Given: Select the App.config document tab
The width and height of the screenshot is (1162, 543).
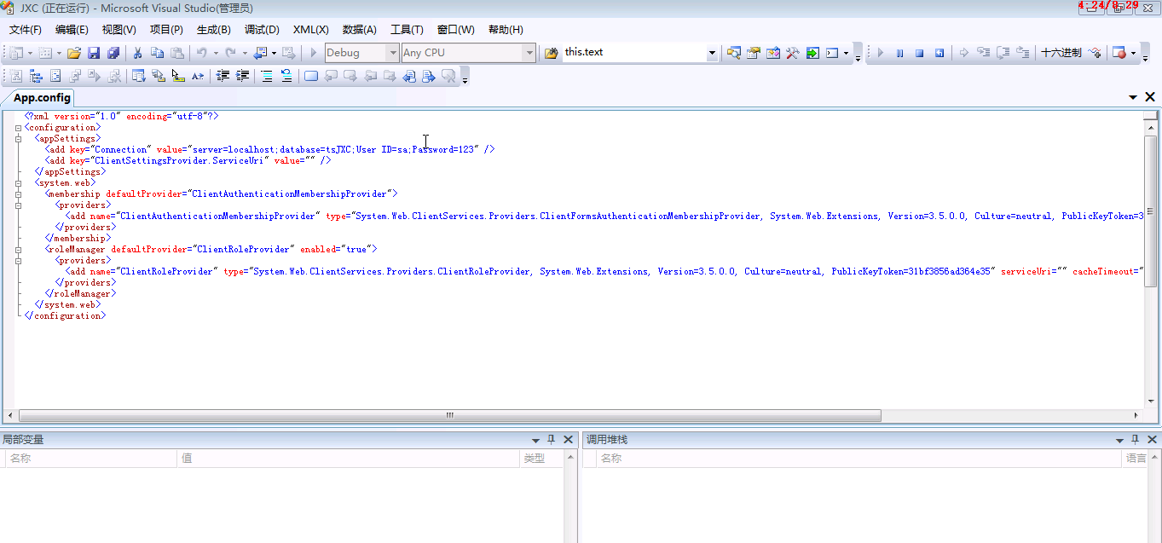Looking at the screenshot, I should tap(42, 97).
